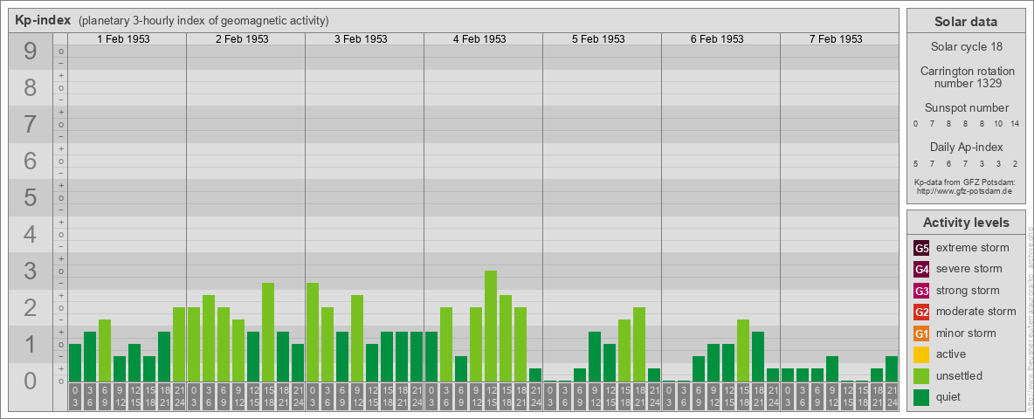1034x419 pixels.
Task: Click the 3 Feb 9–12 hours bar
Action: [357, 338]
